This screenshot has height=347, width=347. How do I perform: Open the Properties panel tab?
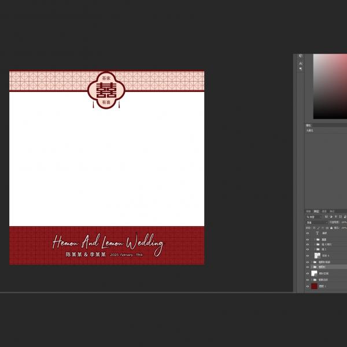[x=309, y=125]
